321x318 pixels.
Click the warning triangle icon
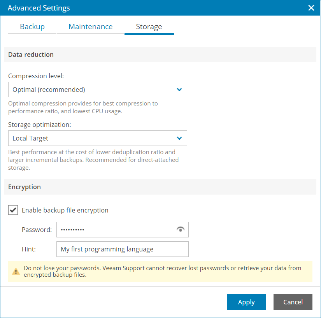(x=16, y=271)
